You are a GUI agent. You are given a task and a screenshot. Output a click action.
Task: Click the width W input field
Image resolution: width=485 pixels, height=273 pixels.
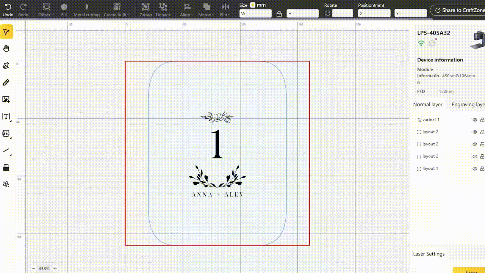pos(255,14)
